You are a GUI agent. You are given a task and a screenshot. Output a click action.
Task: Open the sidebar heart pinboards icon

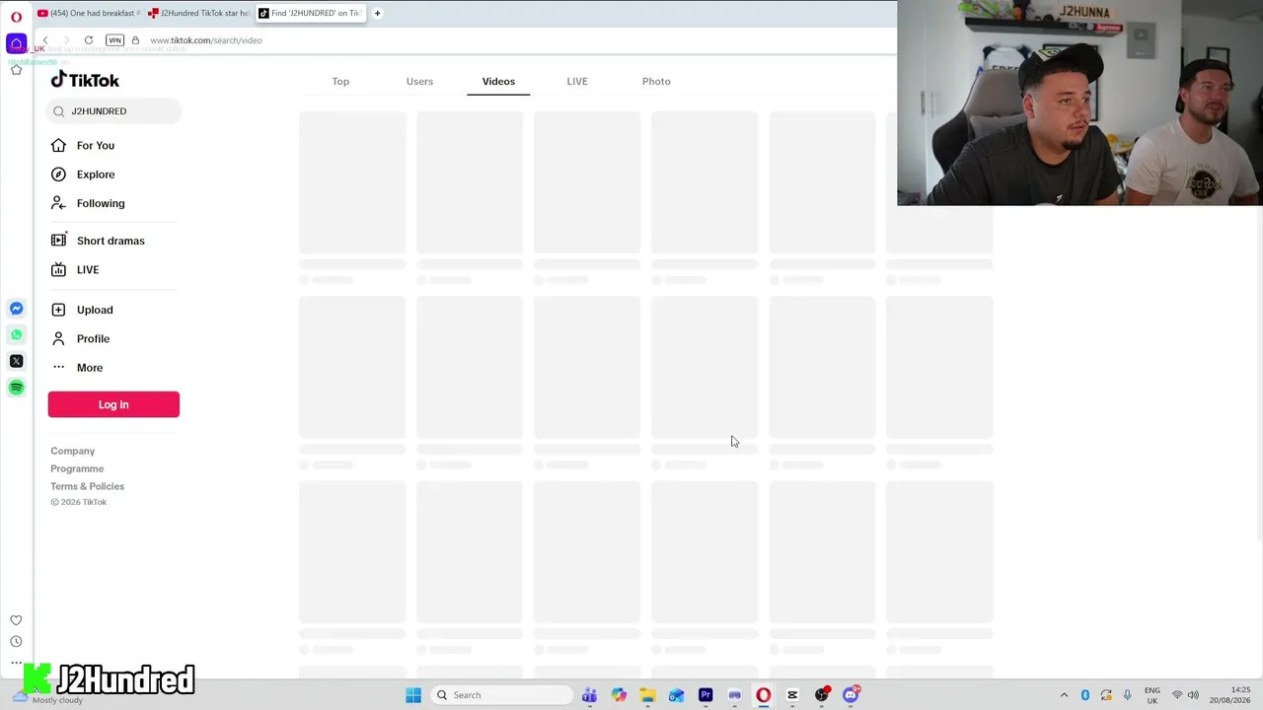(16, 620)
